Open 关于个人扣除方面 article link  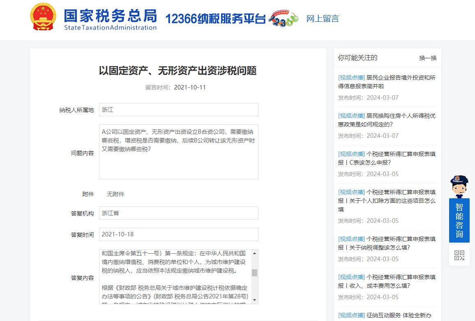pos(387,200)
